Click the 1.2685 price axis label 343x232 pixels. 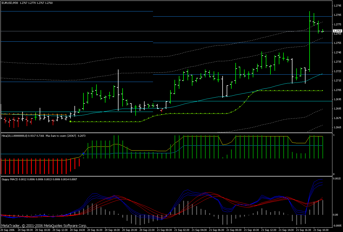tap(338, 109)
